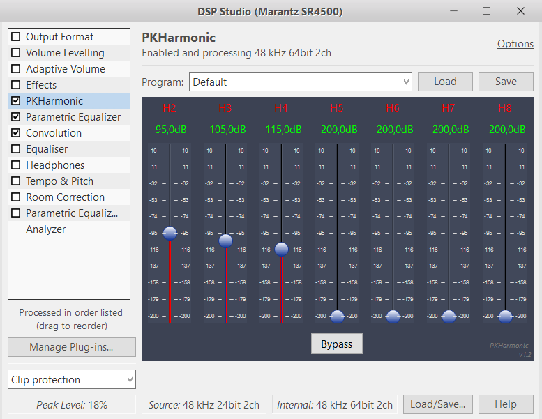Click the -200,0dB value under H5

[337, 130]
